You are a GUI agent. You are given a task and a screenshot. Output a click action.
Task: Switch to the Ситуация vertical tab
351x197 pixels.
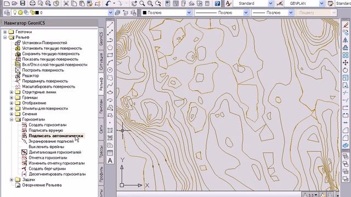point(101,61)
